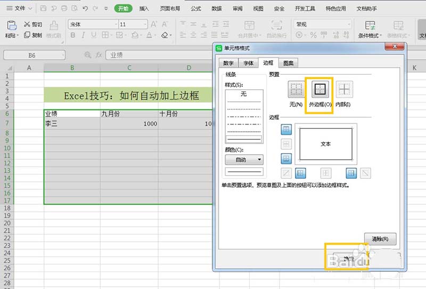Click the Wrap Text (自动换行) icon
This screenshot has width=426, height=289.
(276, 25)
